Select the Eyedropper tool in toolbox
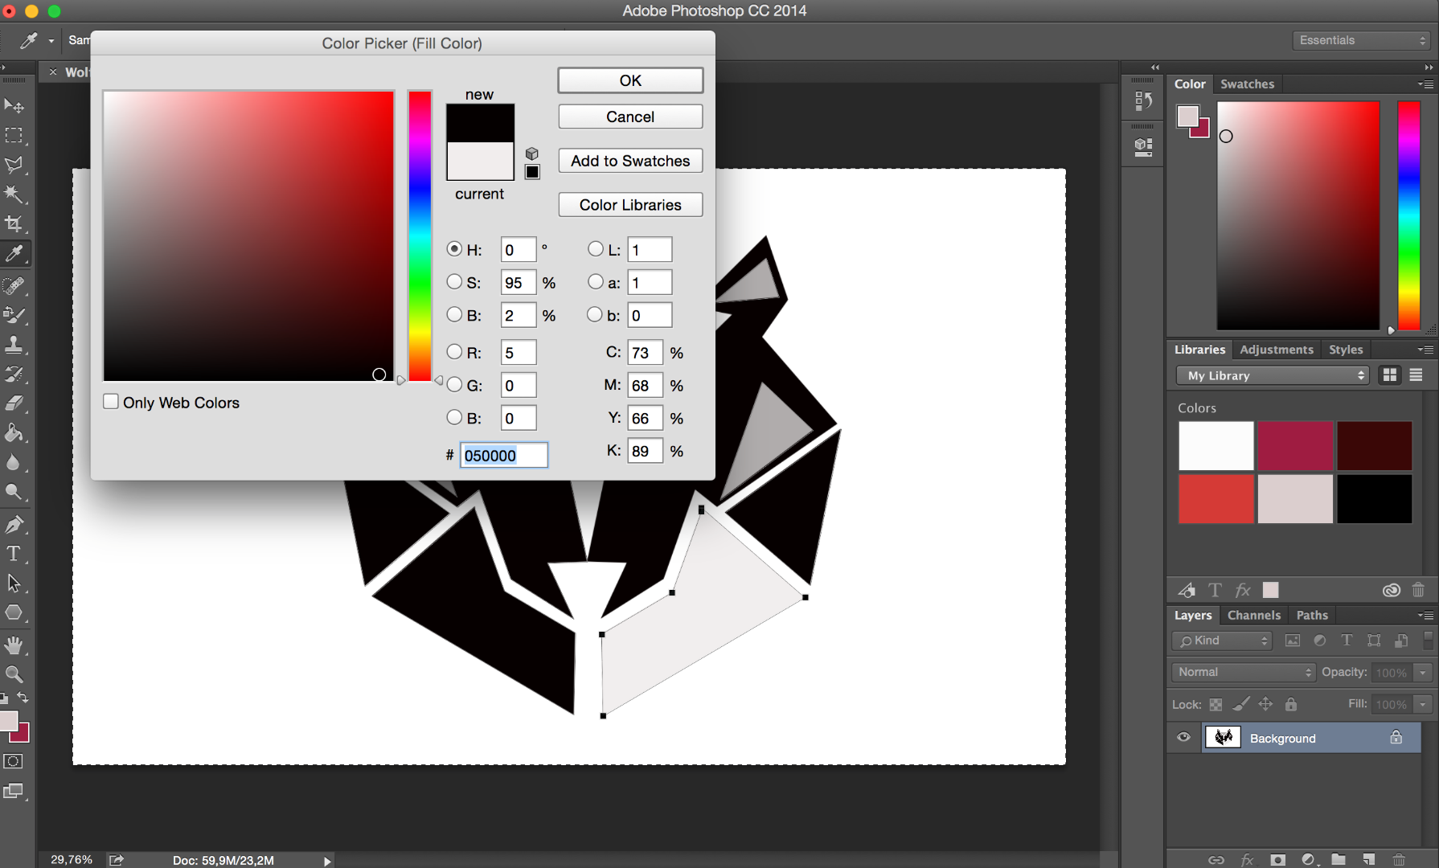The height and width of the screenshot is (868, 1439). tap(14, 254)
